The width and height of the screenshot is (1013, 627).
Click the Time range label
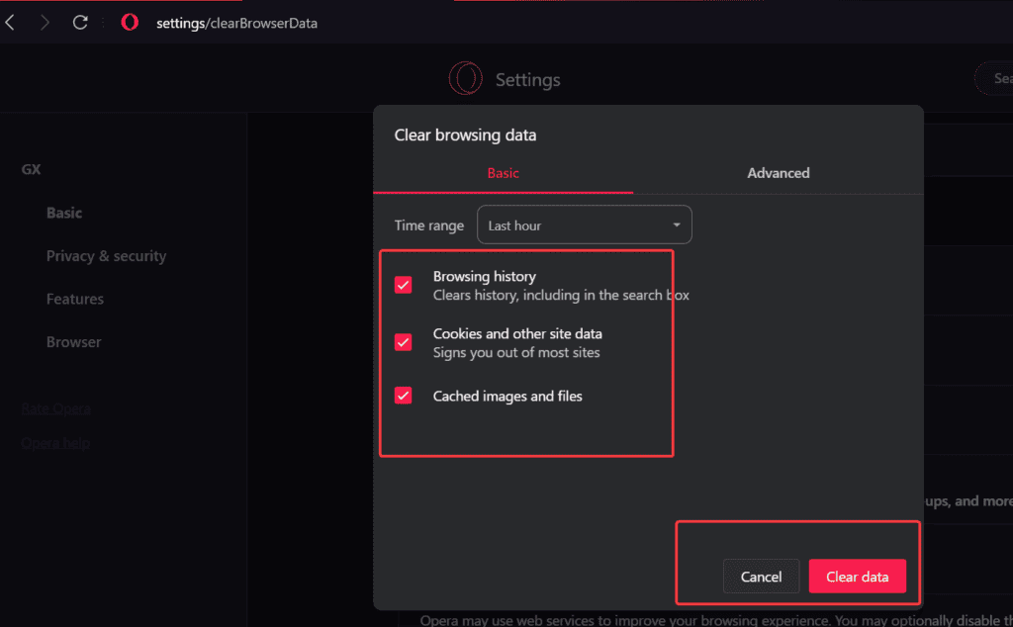pos(429,225)
